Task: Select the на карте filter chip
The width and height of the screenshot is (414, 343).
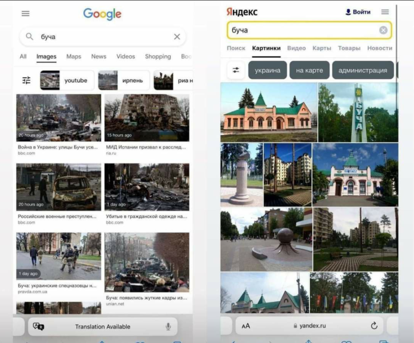Action: [309, 70]
